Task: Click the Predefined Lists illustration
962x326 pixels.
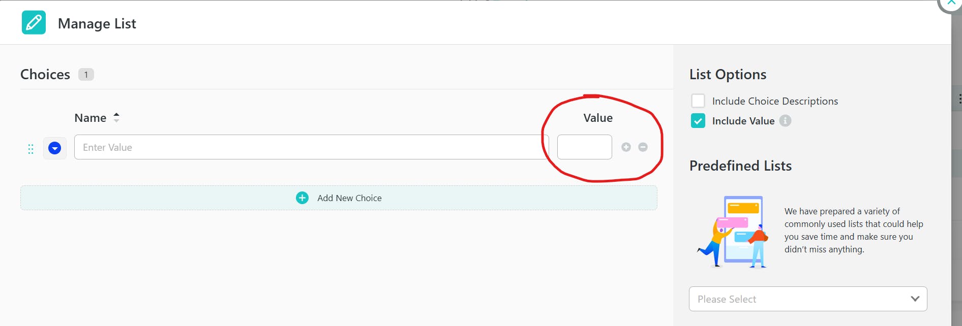Action: (733, 232)
